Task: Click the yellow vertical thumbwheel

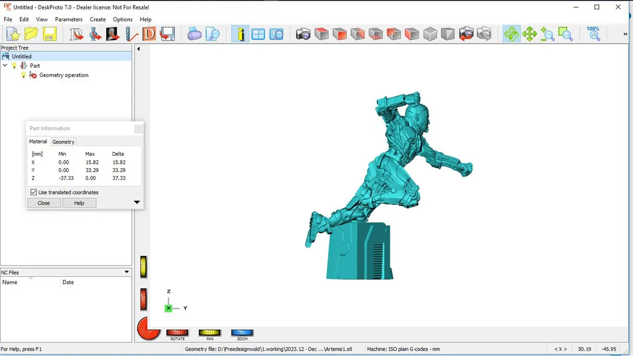Action: pos(144,267)
